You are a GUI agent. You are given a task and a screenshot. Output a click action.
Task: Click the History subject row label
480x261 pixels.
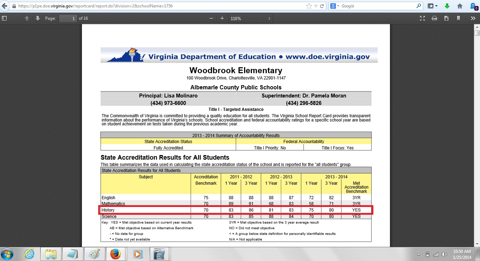108,210
